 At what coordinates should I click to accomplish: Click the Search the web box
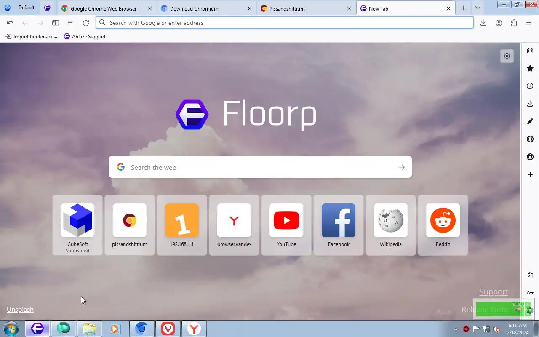pos(260,167)
